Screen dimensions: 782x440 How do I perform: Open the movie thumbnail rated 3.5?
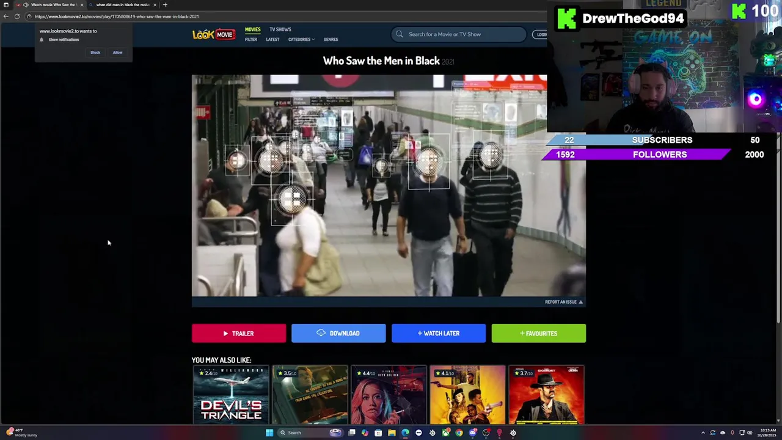(x=310, y=395)
